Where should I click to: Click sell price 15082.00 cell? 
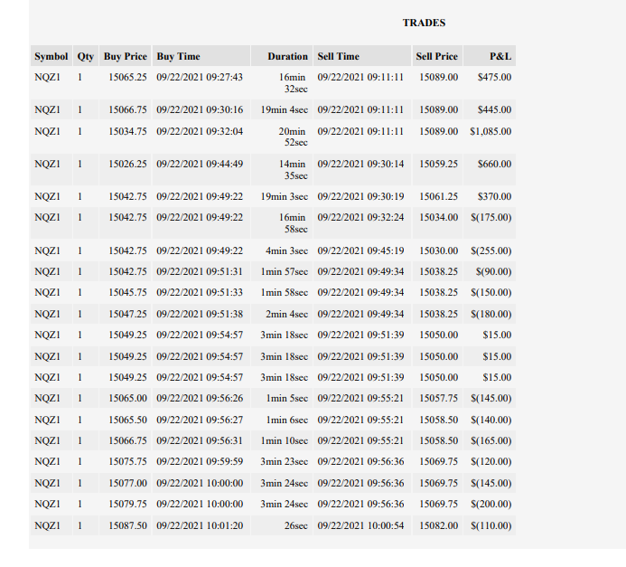(x=437, y=525)
